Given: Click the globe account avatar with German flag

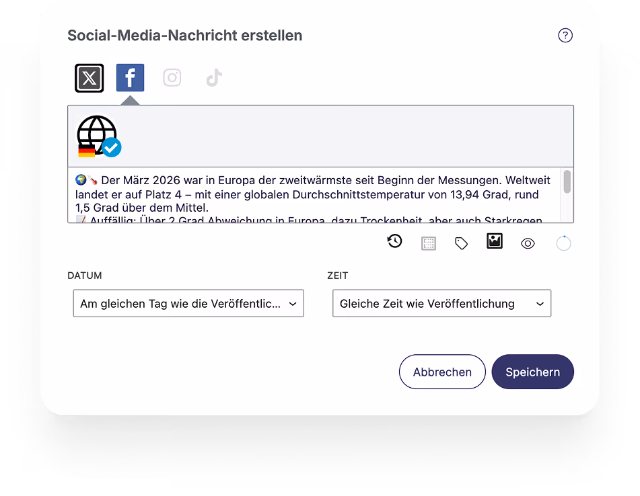Looking at the screenshot, I should click(x=98, y=136).
